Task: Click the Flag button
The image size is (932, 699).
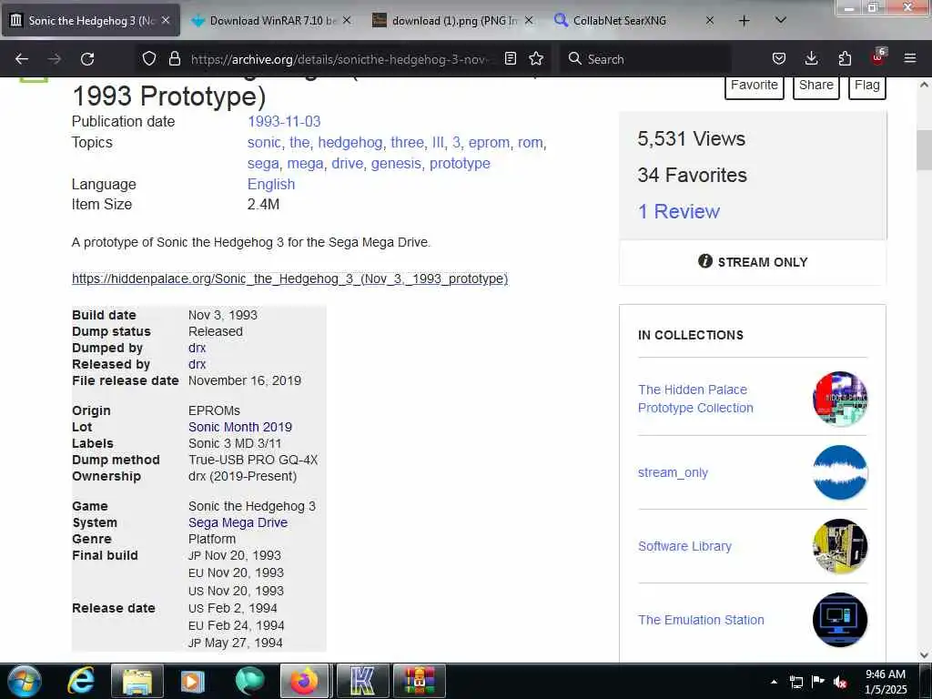Action: coord(867,86)
